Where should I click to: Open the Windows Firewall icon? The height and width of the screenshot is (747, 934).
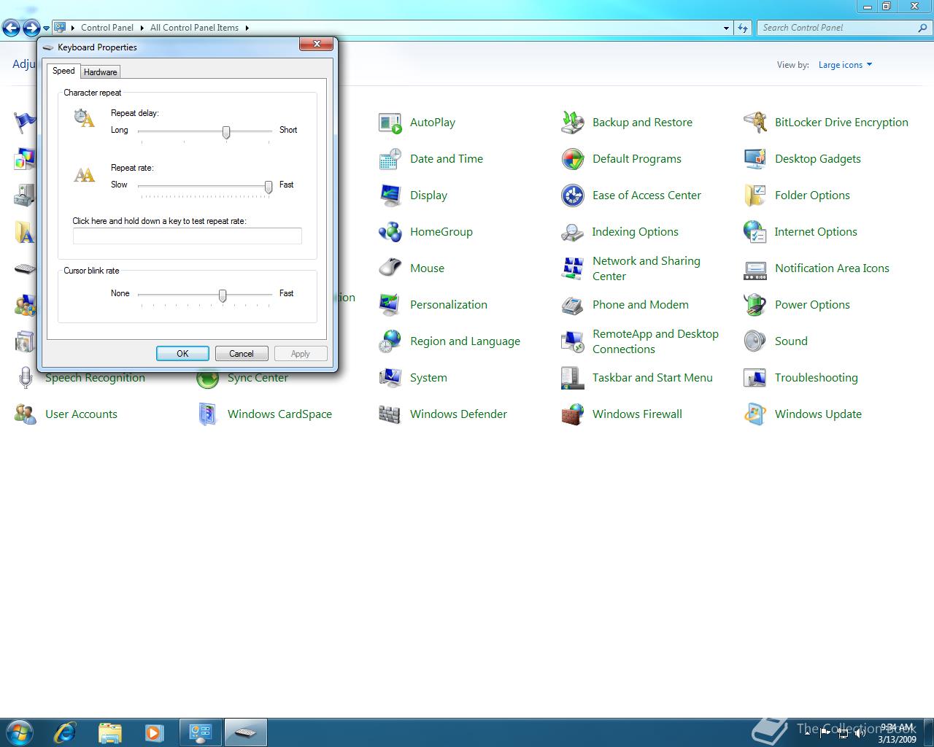click(573, 414)
